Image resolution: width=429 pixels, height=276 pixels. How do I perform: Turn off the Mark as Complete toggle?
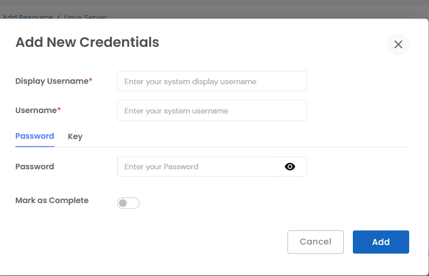[x=128, y=203]
